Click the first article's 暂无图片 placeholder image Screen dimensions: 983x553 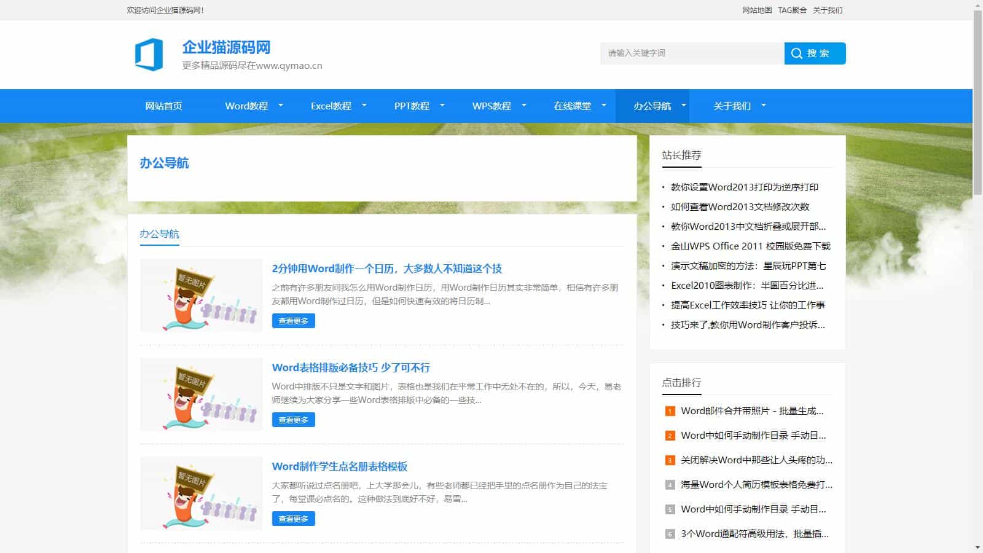(x=201, y=296)
